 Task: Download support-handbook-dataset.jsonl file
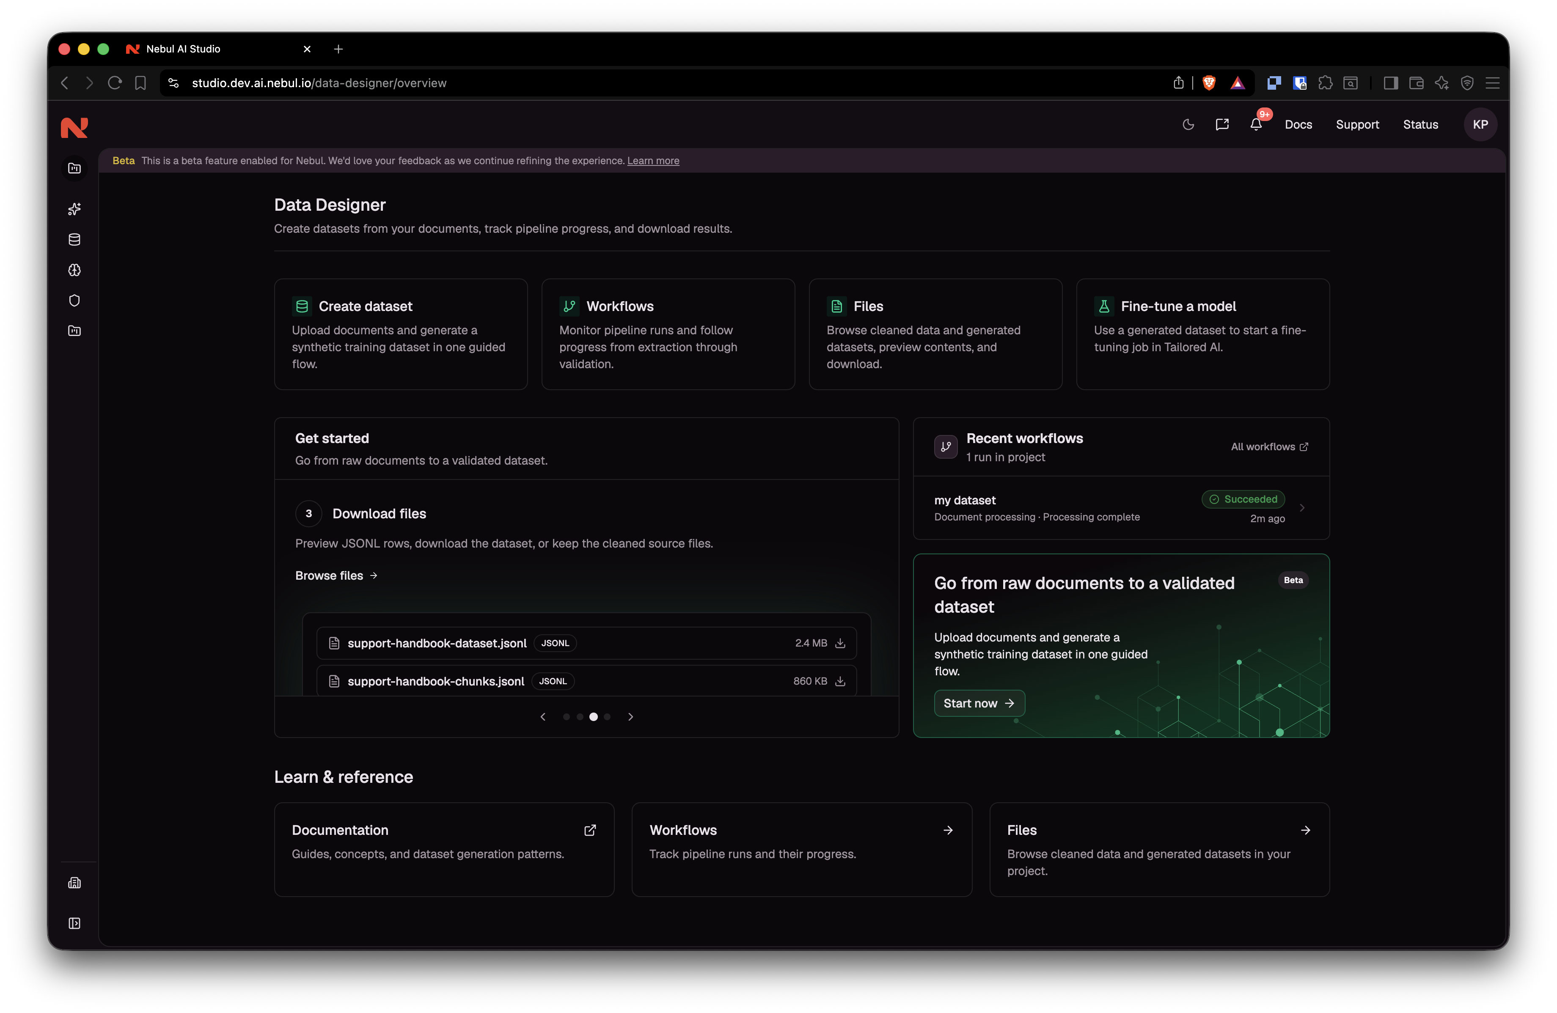click(841, 643)
